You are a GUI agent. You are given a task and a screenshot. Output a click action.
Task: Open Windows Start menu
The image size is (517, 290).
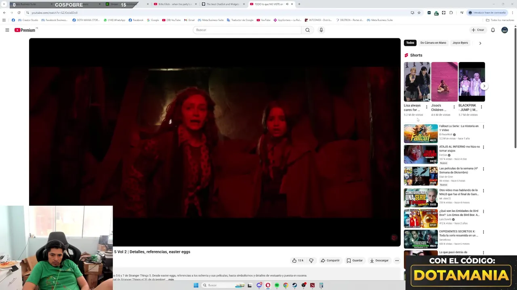click(x=196, y=285)
